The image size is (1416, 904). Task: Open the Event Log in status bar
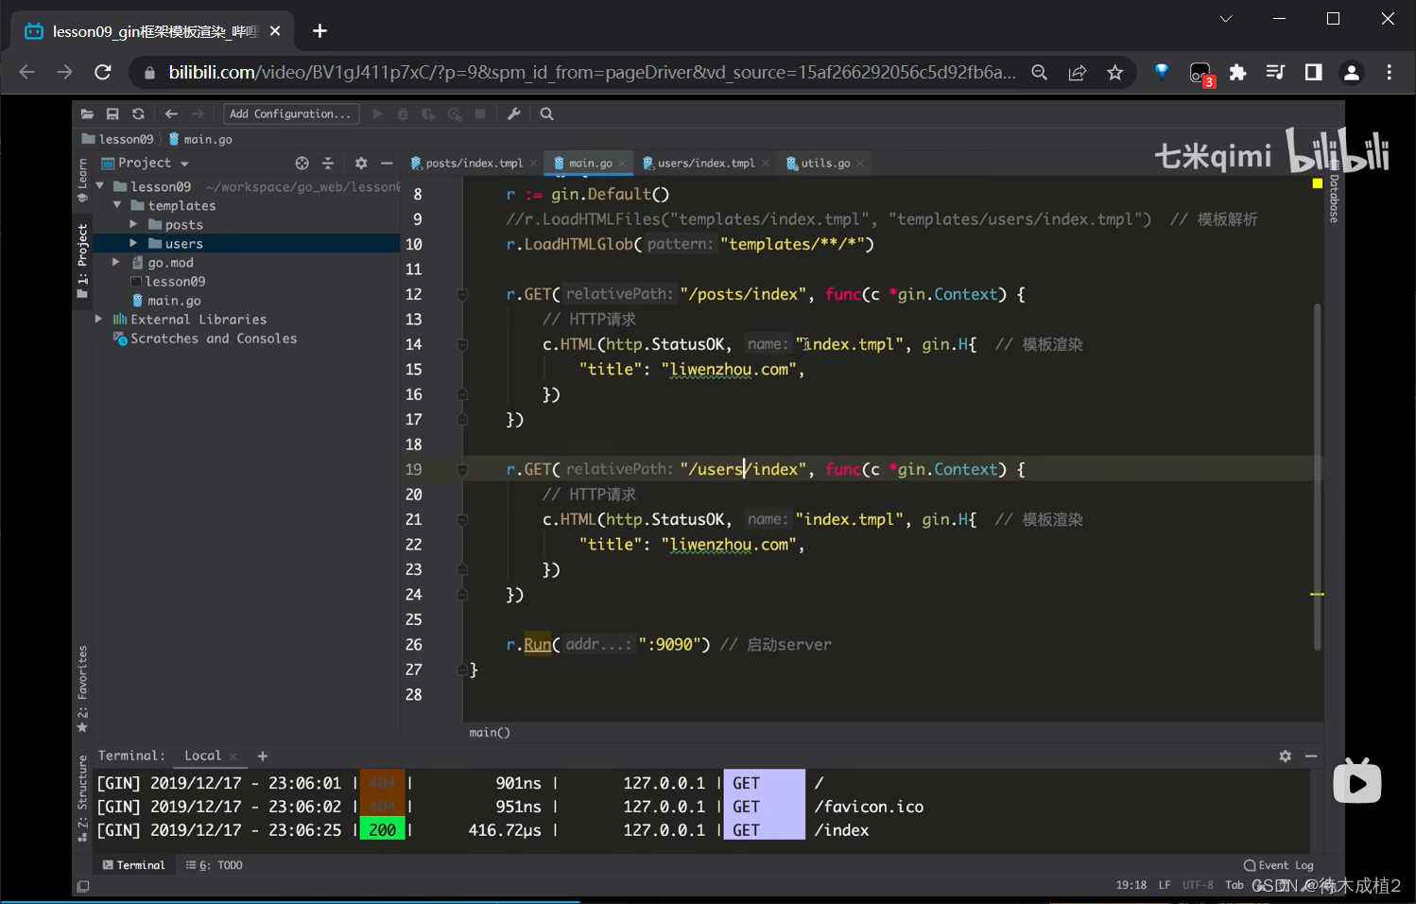(x=1278, y=865)
